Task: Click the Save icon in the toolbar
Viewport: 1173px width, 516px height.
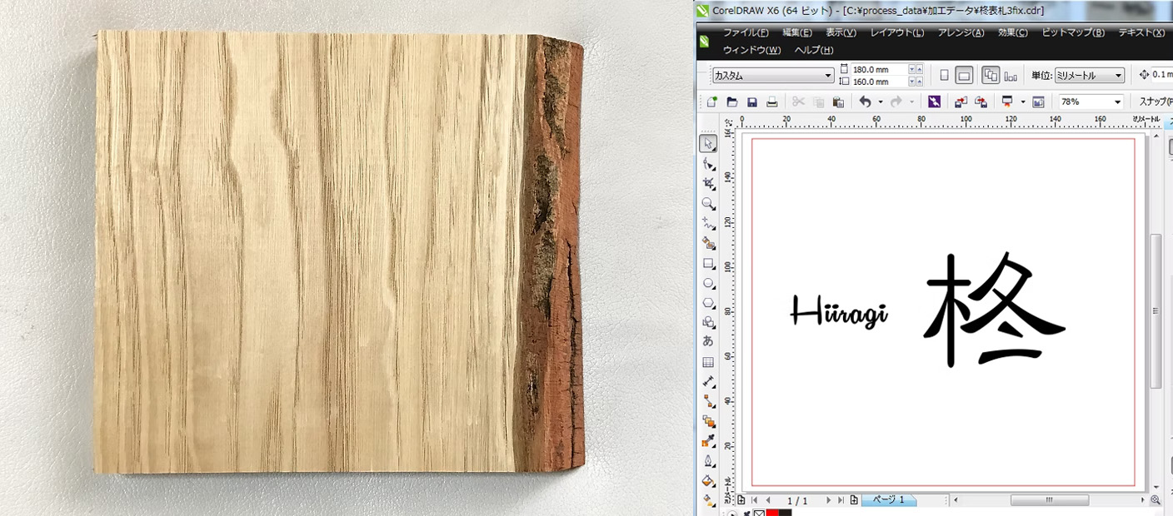Action: click(752, 102)
